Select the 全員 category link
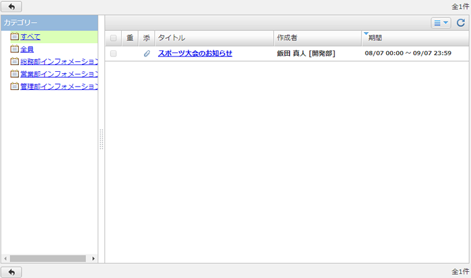 pos(27,49)
